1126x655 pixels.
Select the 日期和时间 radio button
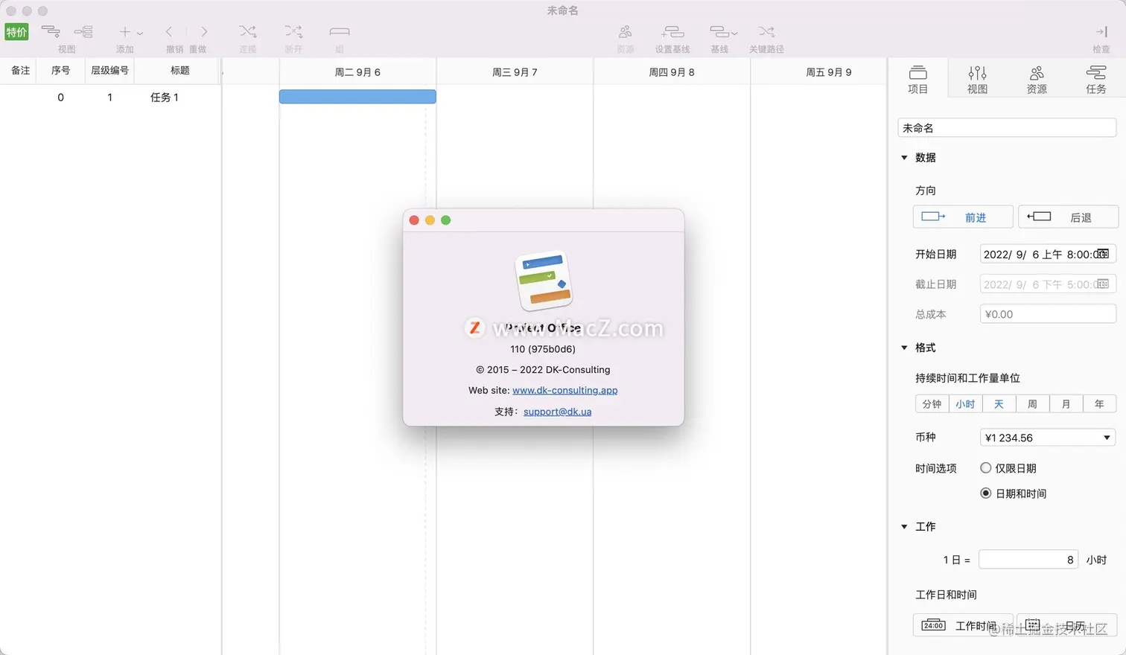pos(986,493)
